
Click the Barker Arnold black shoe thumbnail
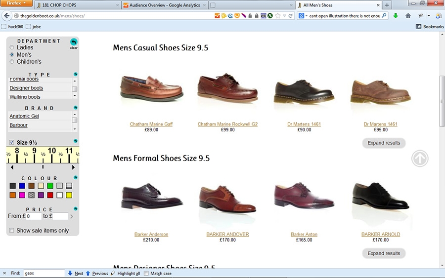(x=380, y=197)
